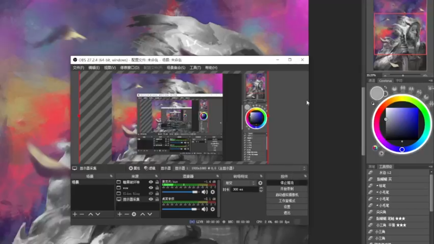Open source filters (滤镜) in OBS toolbar
This screenshot has height=244, width=434.
[x=150, y=168]
